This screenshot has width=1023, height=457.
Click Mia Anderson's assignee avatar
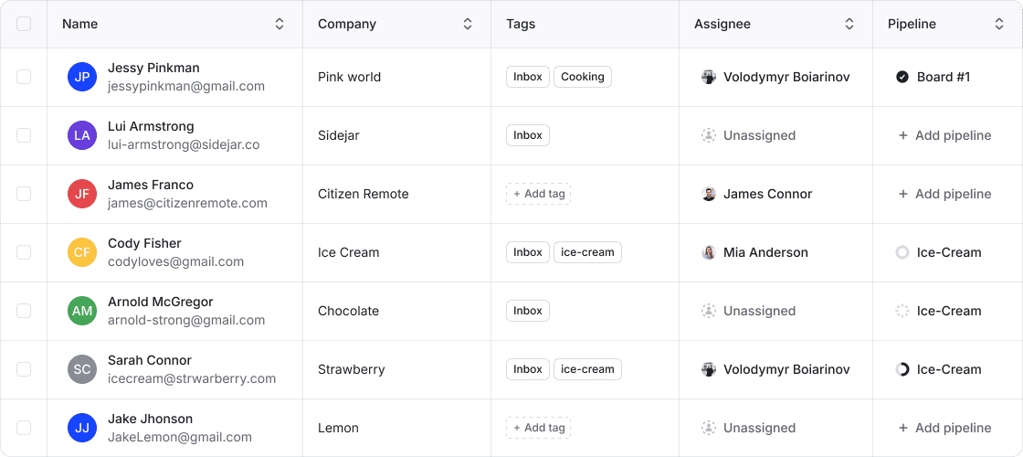[709, 252]
